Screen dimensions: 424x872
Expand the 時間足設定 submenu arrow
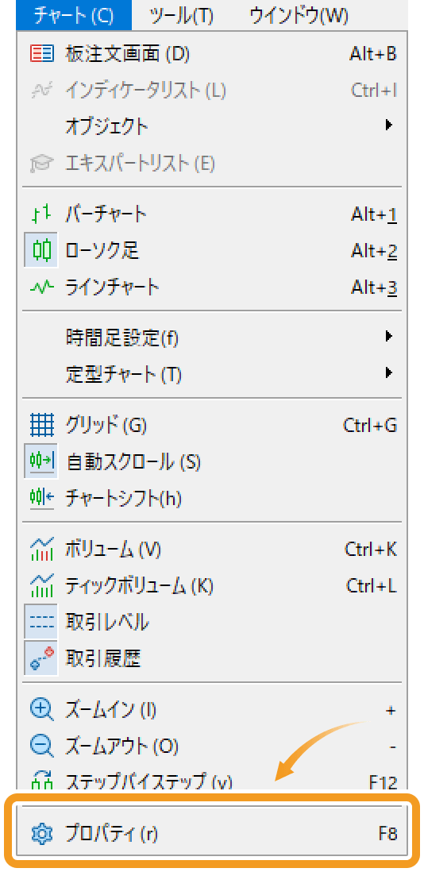point(389,336)
